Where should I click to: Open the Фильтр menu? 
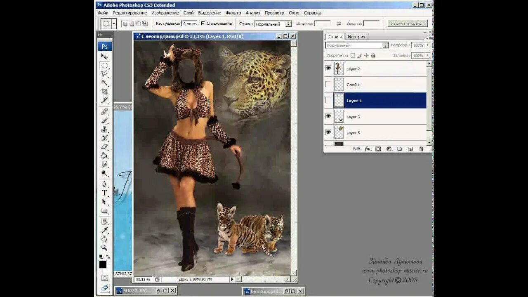click(233, 13)
